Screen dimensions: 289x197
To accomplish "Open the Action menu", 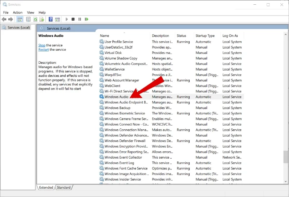I will [x=17, y=13].
